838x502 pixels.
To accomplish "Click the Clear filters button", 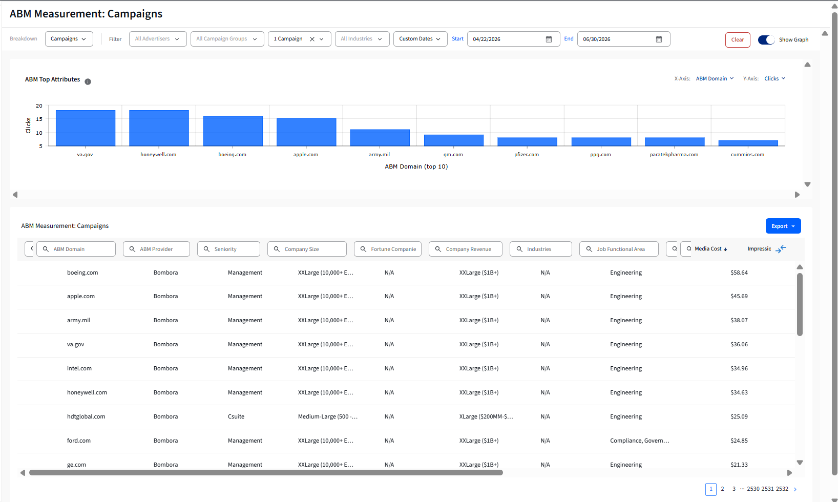I will (738, 40).
